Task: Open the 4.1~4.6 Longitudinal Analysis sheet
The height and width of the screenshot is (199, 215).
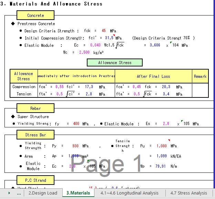Action: tap(130, 193)
